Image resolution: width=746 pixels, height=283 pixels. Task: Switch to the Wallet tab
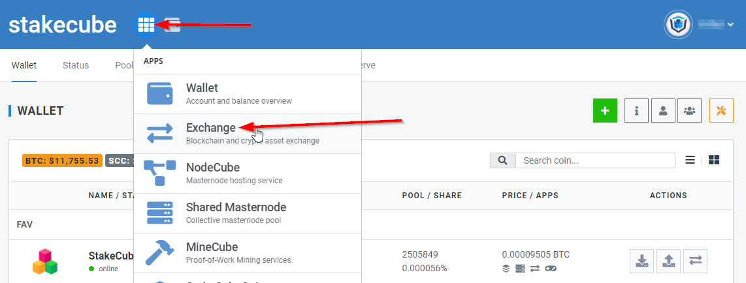pos(24,65)
